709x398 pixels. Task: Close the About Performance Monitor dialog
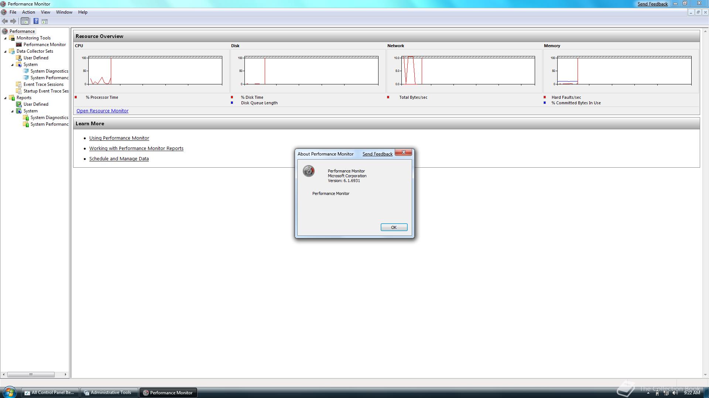(404, 152)
